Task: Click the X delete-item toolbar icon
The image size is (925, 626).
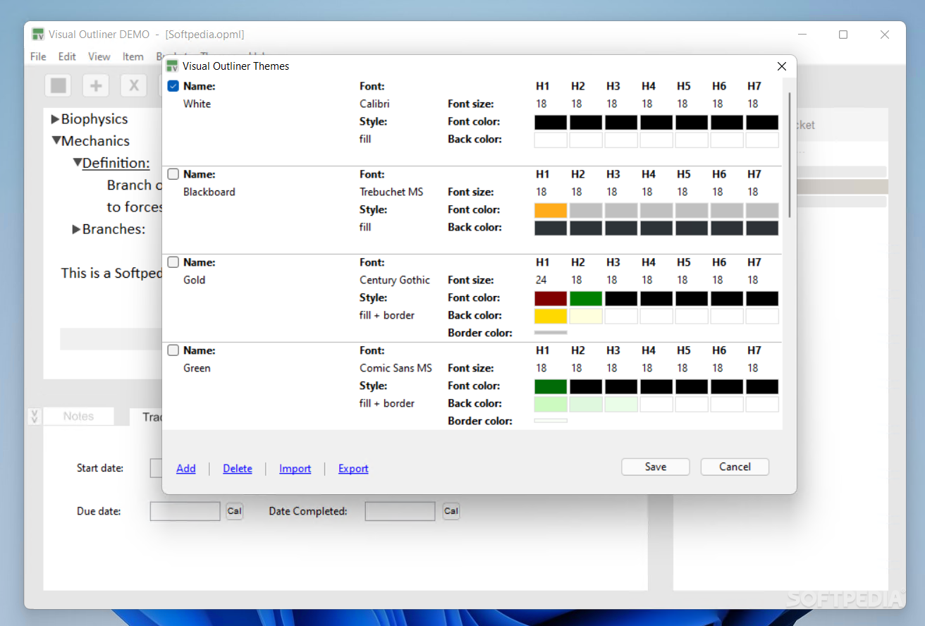Action: tap(133, 86)
